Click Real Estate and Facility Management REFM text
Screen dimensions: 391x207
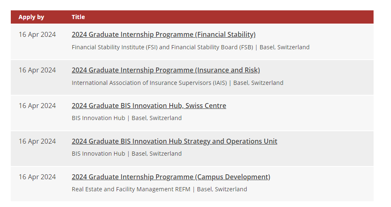pos(131,189)
